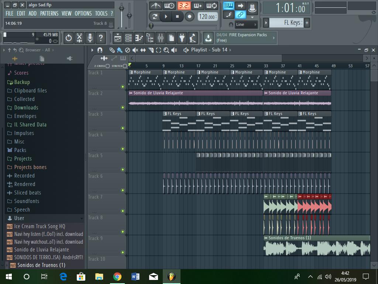The height and width of the screenshot is (284, 378).
Task: Select the Draw pencil tool in Playlist
Action: click(x=112, y=50)
